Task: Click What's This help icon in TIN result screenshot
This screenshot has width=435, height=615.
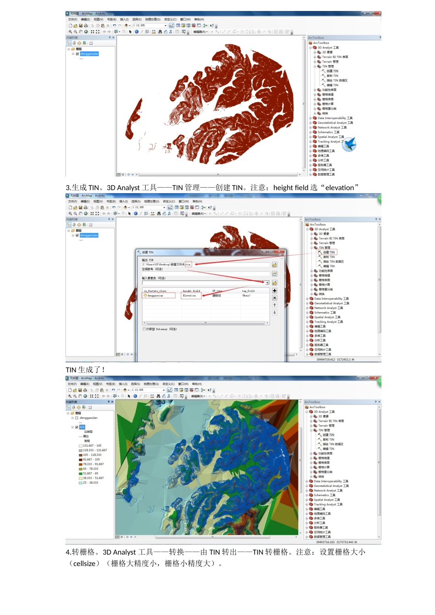Action: click(x=209, y=390)
